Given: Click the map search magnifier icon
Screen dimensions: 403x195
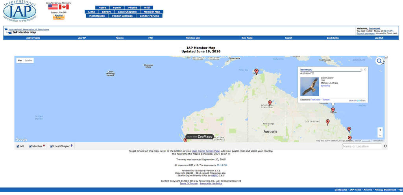Looking at the screenshot, I should [x=379, y=61].
